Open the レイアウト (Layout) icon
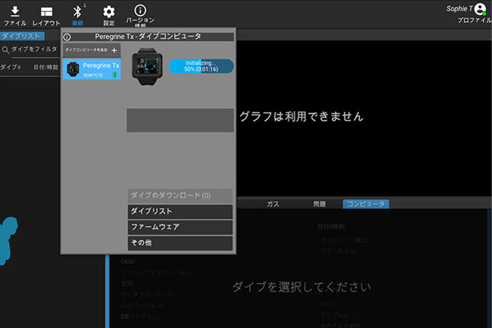 [46, 12]
